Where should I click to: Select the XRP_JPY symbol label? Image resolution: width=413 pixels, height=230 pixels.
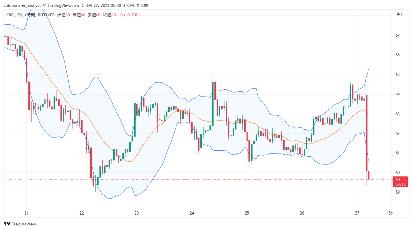pos(14,15)
